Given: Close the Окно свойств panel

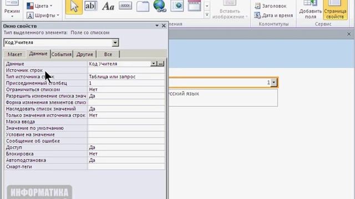Looking at the screenshot, I should pos(164,26).
